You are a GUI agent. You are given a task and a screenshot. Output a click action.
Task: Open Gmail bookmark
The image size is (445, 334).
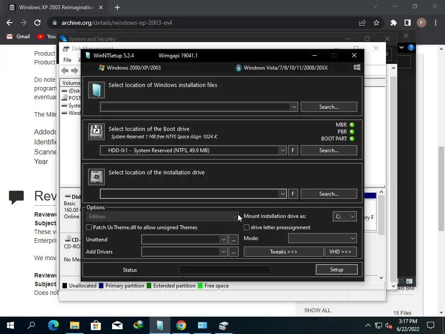[x=18, y=37]
